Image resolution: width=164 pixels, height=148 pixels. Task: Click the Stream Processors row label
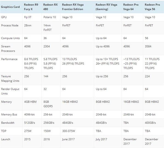pyautogui.click(x=8, y=49)
